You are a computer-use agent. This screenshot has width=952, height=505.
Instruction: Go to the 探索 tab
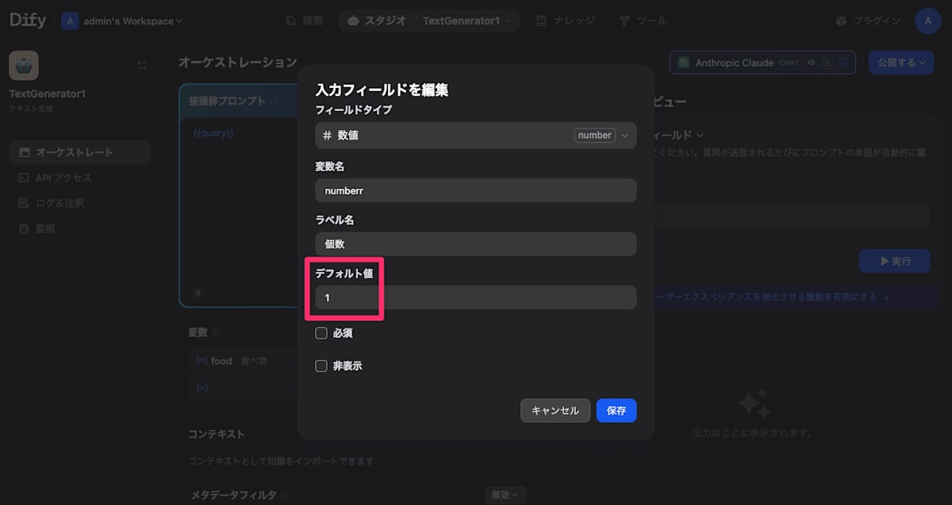[305, 21]
